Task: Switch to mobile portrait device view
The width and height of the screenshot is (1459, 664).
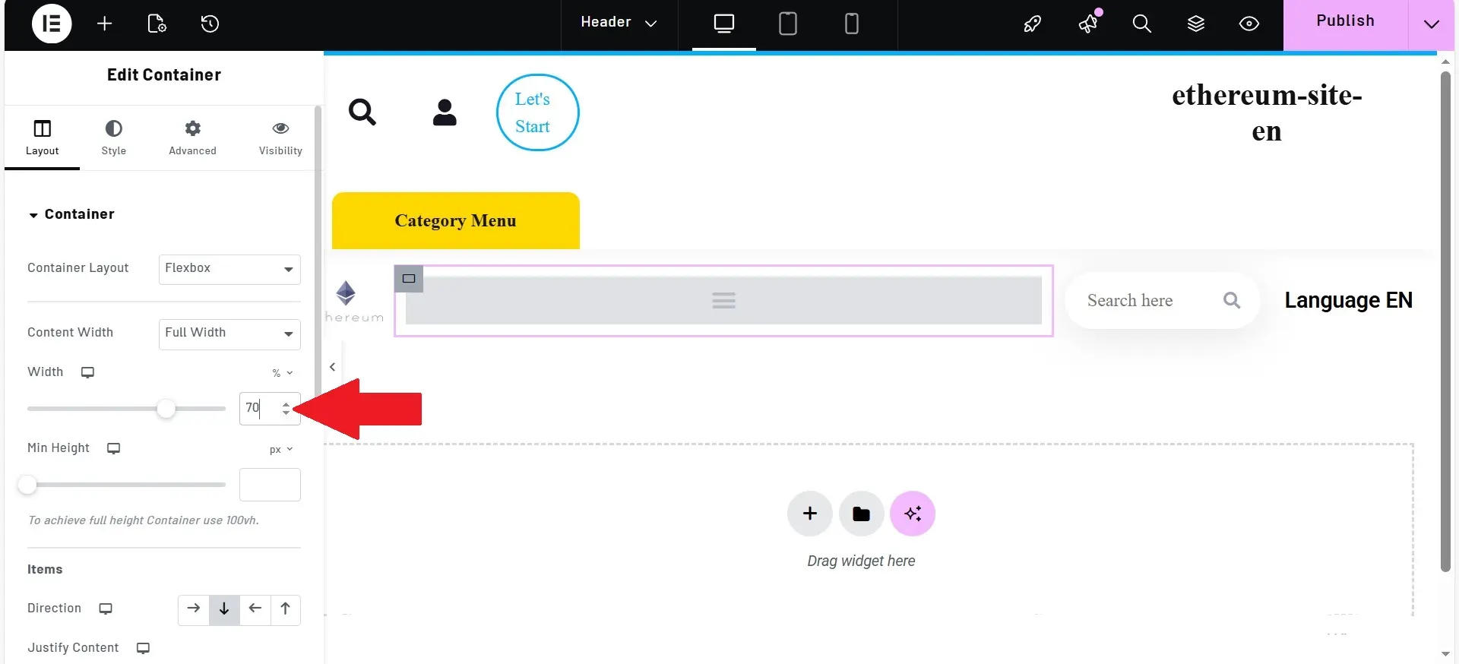Action: tap(852, 24)
